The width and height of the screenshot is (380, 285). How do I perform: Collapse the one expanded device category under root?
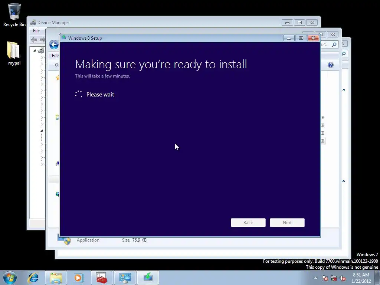[42, 131]
